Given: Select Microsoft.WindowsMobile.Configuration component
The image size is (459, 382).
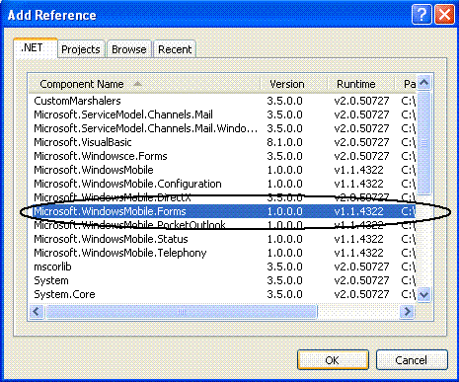Looking at the screenshot, I should (222, 184).
